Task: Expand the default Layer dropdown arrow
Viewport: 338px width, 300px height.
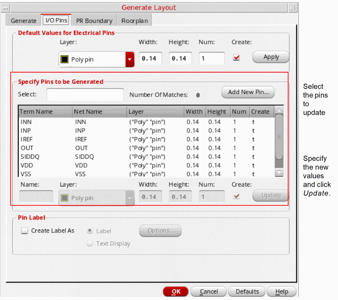Action: click(x=130, y=59)
